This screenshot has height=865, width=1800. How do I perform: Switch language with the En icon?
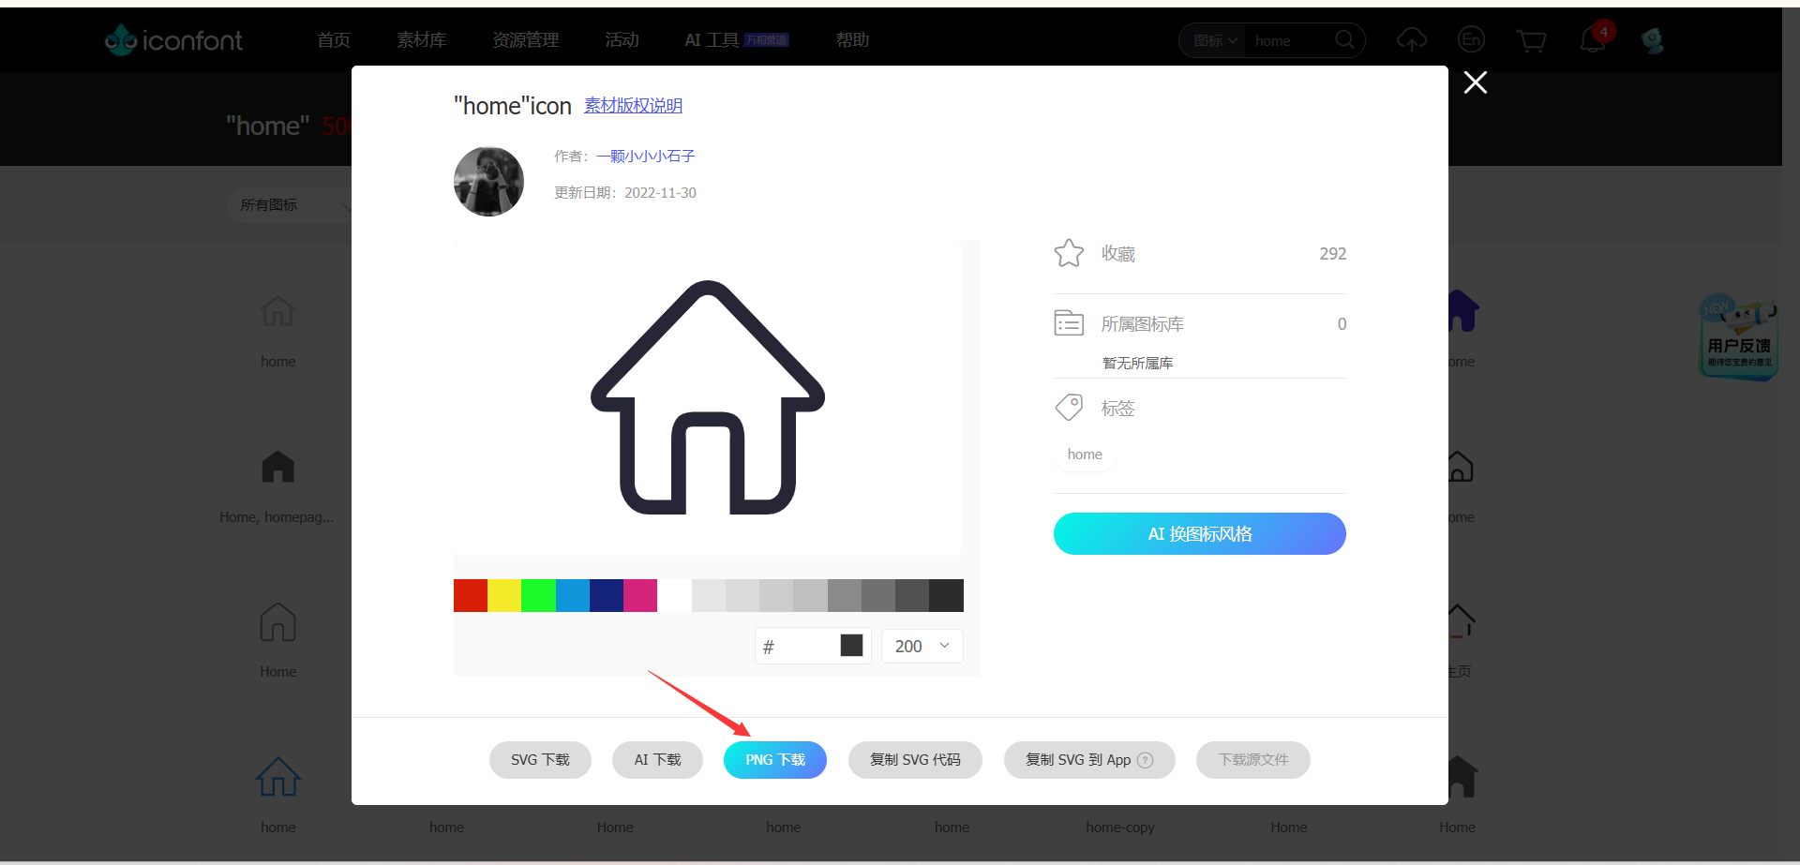(1471, 39)
